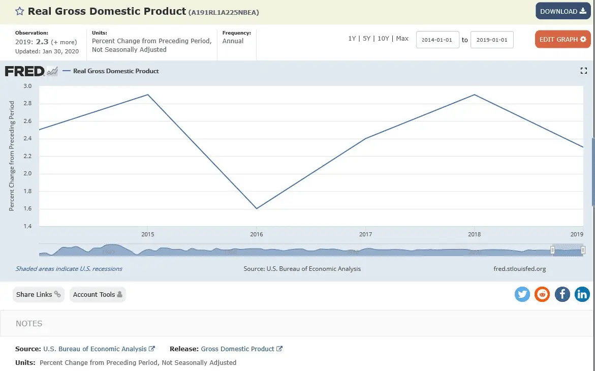
Task: Share the graph on Reddit
Action: [x=542, y=294]
